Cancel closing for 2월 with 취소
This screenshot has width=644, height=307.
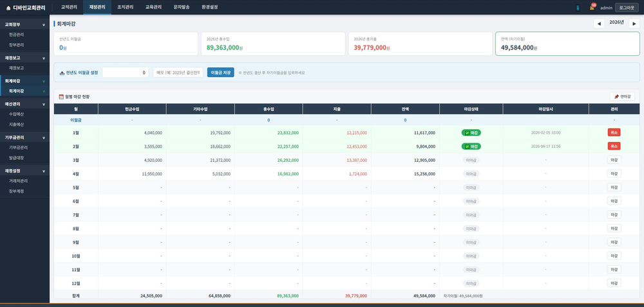(x=614, y=146)
